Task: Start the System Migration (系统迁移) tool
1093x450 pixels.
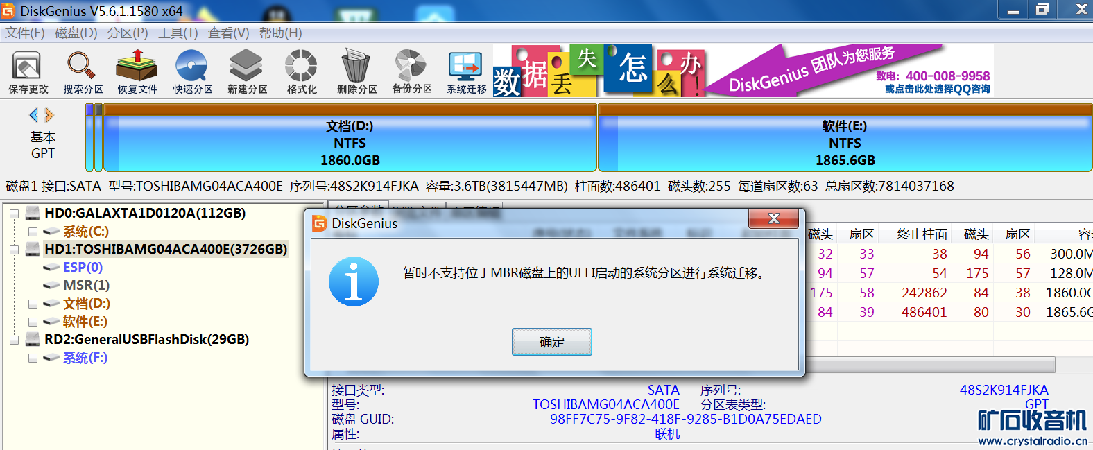Action: pyautogui.click(x=466, y=72)
